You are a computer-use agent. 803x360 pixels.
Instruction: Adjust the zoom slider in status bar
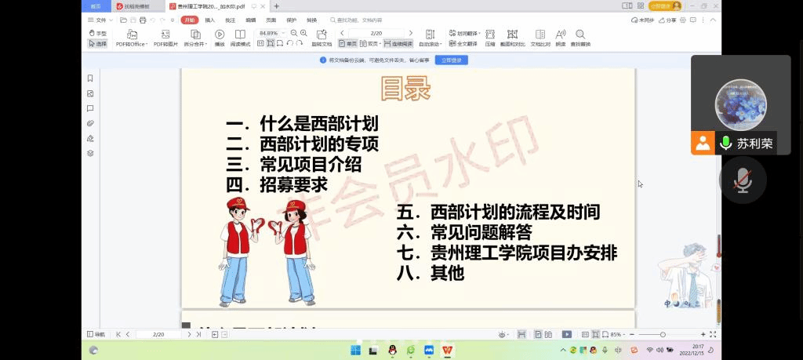pyautogui.click(x=663, y=334)
